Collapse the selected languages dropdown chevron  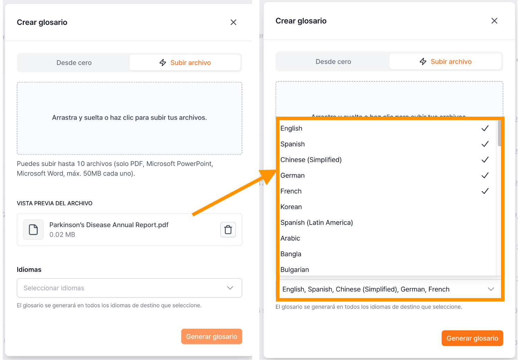coord(491,289)
